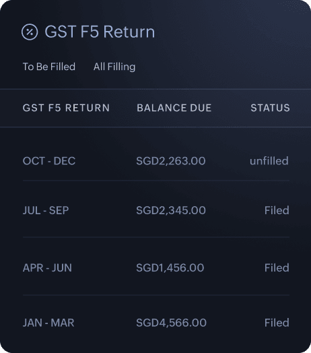Viewport: 311px width, 353px height.
Task: Select the OCT - DEC return row
Action: pos(156,161)
